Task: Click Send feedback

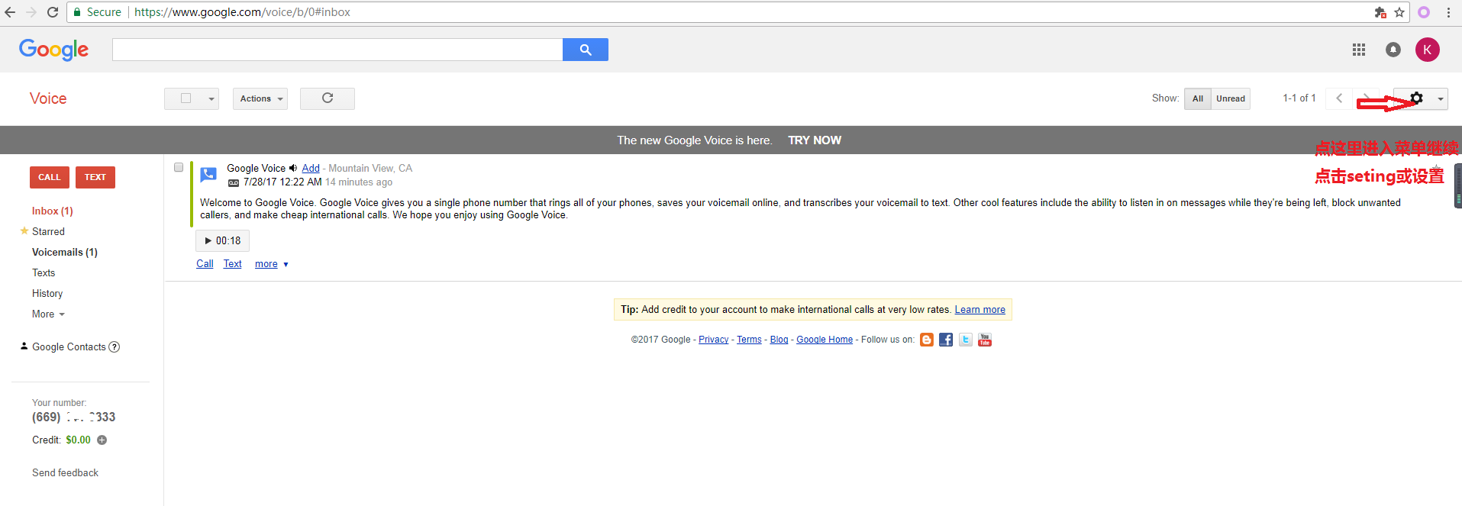Action: tap(65, 472)
